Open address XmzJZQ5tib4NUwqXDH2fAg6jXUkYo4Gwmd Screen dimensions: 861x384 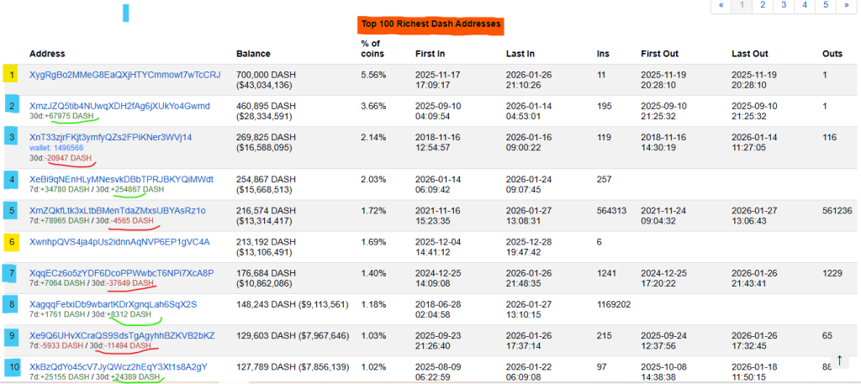(119, 106)
